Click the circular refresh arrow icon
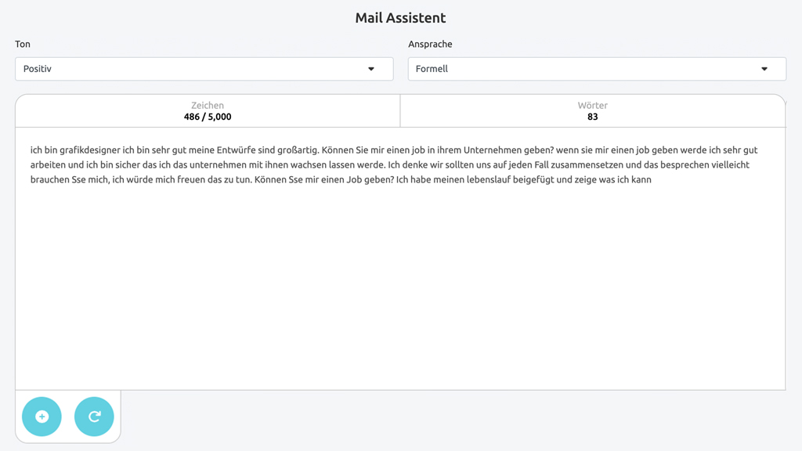 (x=94, y=417)
